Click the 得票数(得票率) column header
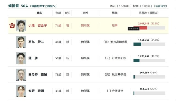Viewport: 176px width, 101px height. pyautogui.click(x=148, y=13)
